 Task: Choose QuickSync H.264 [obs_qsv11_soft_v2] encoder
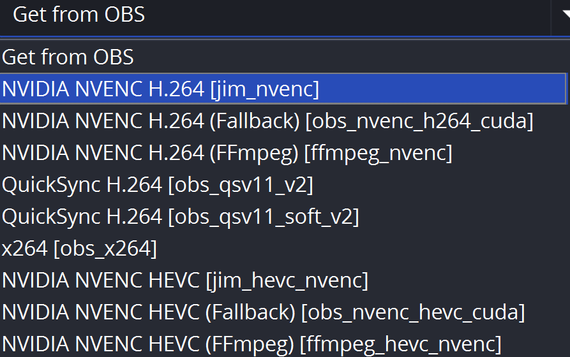click(283, 217)
